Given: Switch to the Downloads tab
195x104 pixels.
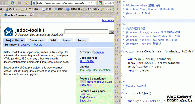Looking at the screenshot, I should (x=36, y=40).
